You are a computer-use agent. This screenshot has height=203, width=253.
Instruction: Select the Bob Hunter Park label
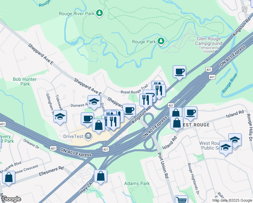point(25,82)
